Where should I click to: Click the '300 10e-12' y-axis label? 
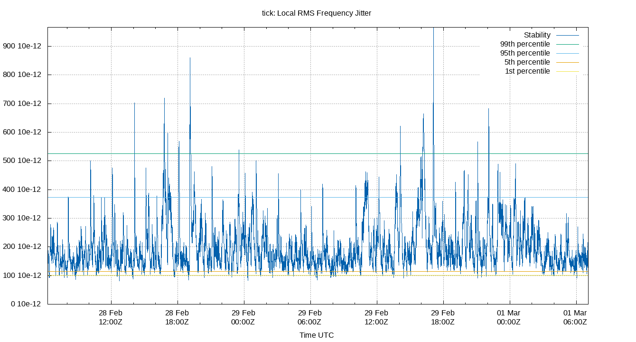point(22,218)
